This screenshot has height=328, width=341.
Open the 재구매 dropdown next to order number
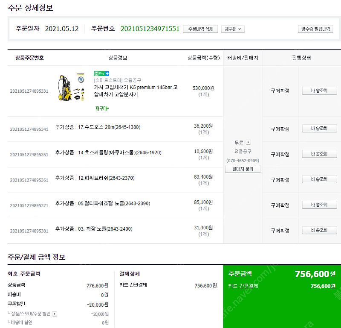(x=233, y=29)
